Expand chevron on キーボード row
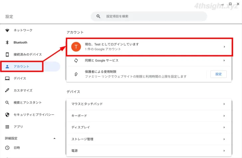Image resolution: width=242 pixels, height=158 pixels. click(224, 116)
